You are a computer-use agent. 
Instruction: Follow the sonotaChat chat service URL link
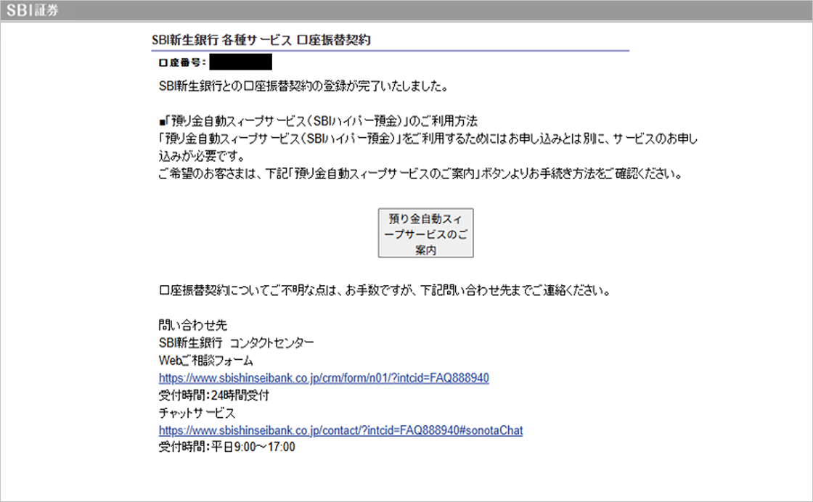[340, 430]
